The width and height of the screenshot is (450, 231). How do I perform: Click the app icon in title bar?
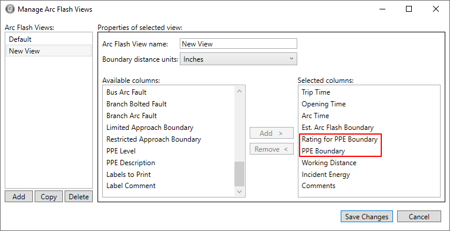[x=10, y=9]
